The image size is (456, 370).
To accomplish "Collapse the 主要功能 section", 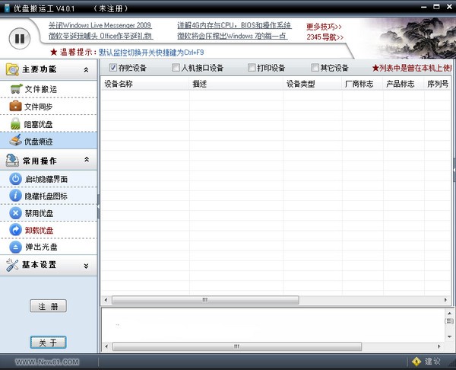I will pos(86,70).
